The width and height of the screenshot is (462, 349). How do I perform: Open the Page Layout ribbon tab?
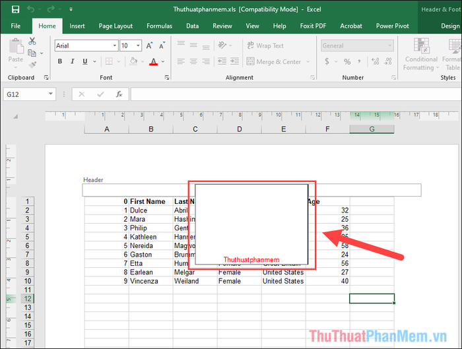(x=115, y=26)
